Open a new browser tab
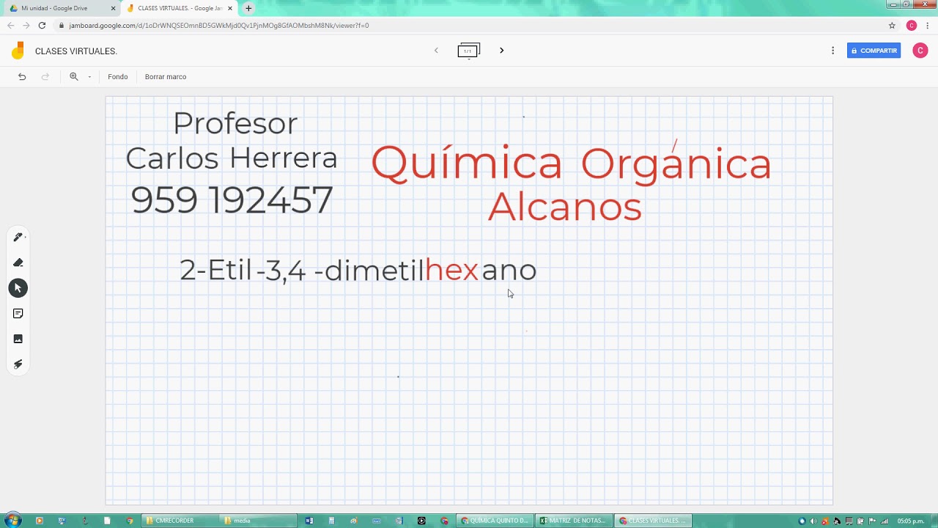Viewport: 938px width, 528px height. [x=248, y=8]
